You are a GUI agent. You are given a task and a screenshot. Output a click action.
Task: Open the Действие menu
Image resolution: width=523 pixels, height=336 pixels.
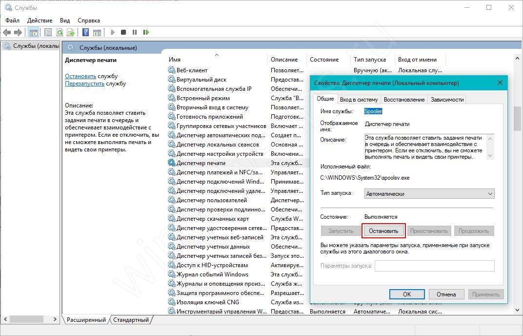[40, 21]
